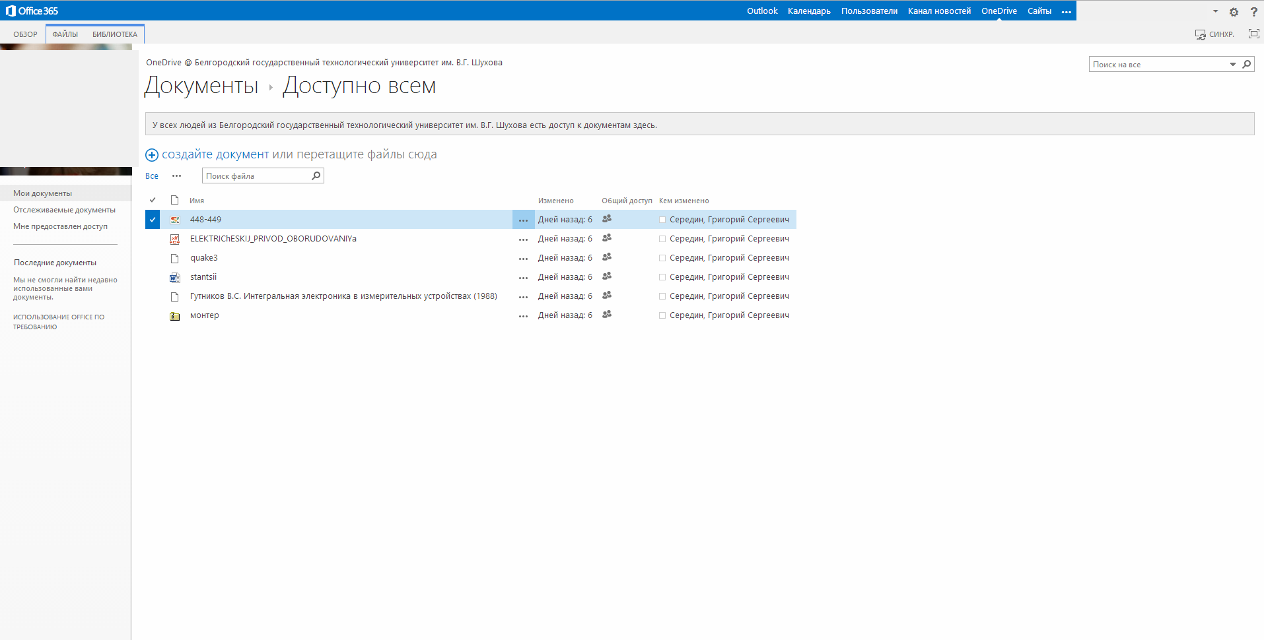Sort by Имя column header
1264x640 pixels.
pos(197,201)
